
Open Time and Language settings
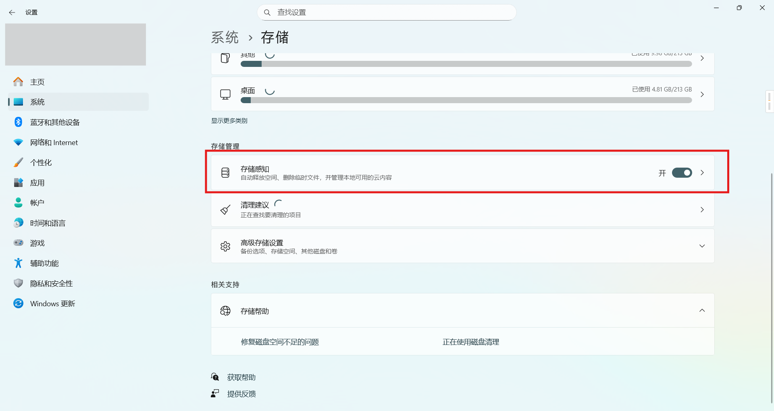click(x=47, y=222)
